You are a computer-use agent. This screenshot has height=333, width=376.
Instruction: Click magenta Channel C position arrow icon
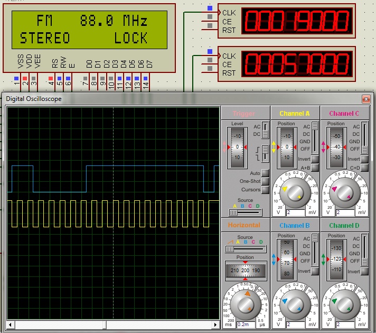click(x=323, y=147)
